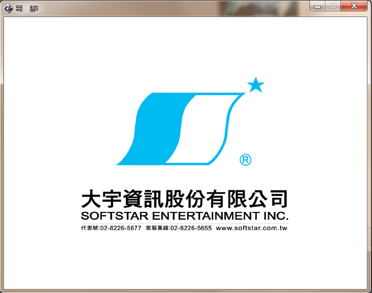Click the greyed-out maximize button

pos(333,6)
